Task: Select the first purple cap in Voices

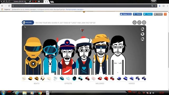Action: (119, 79)
